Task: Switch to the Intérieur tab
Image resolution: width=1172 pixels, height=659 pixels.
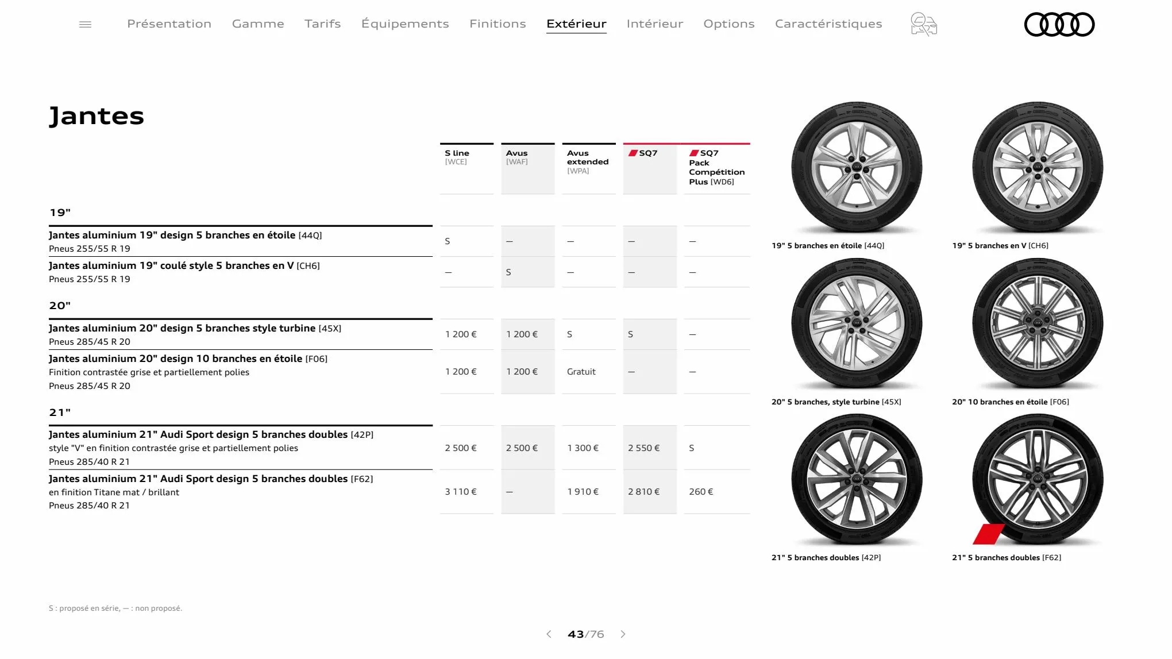Action: [x=655, y=24]
